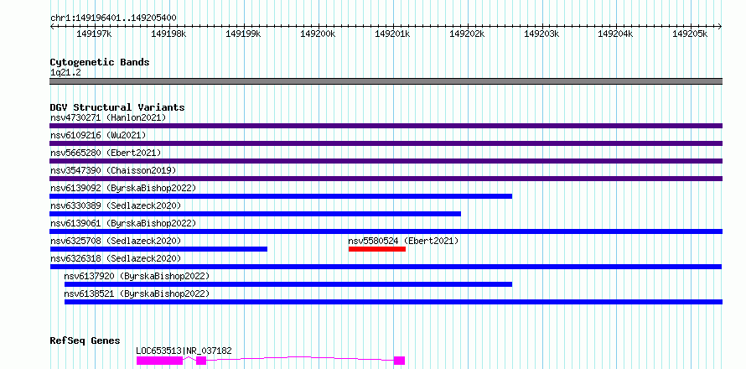The image size is (746, 369).
Task: Select the nsv5580524 (Ebert2021) label
Action: 403,241
